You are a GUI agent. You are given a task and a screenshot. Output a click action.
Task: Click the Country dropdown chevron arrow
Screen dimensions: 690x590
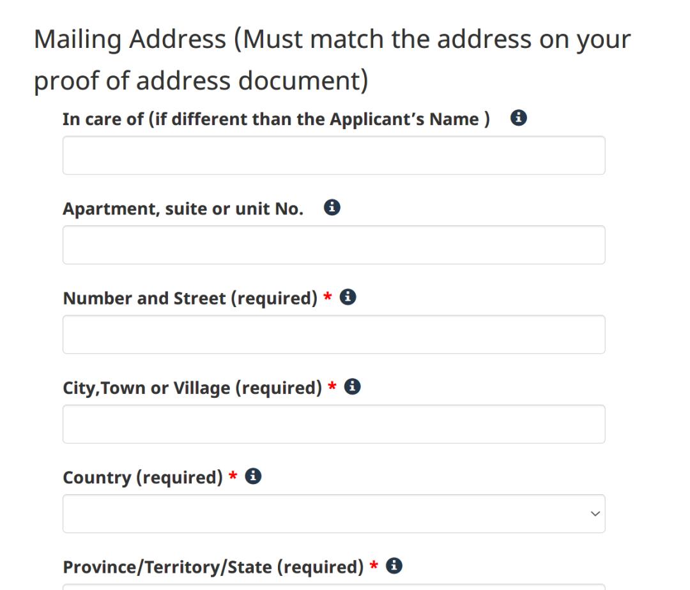595,513
